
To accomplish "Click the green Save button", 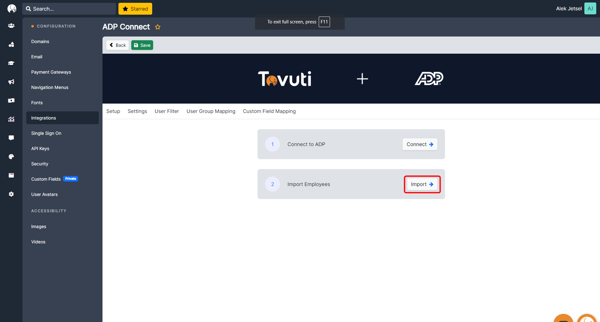I will pyautogui.click(x=142, y=45).
